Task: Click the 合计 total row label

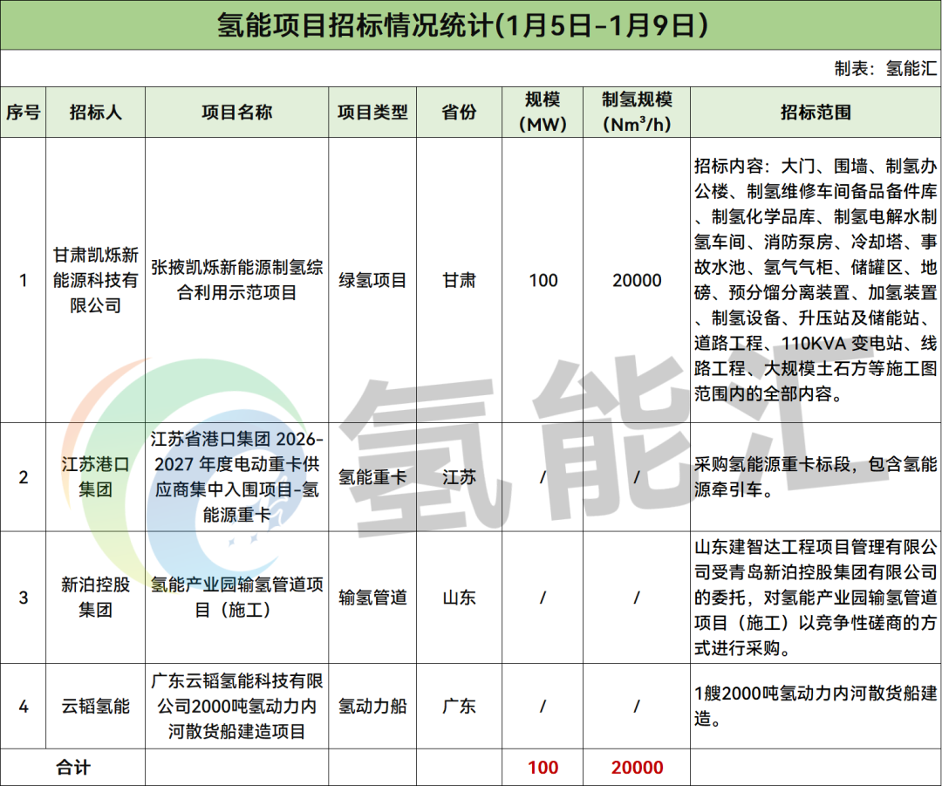Action: point(73,768)
